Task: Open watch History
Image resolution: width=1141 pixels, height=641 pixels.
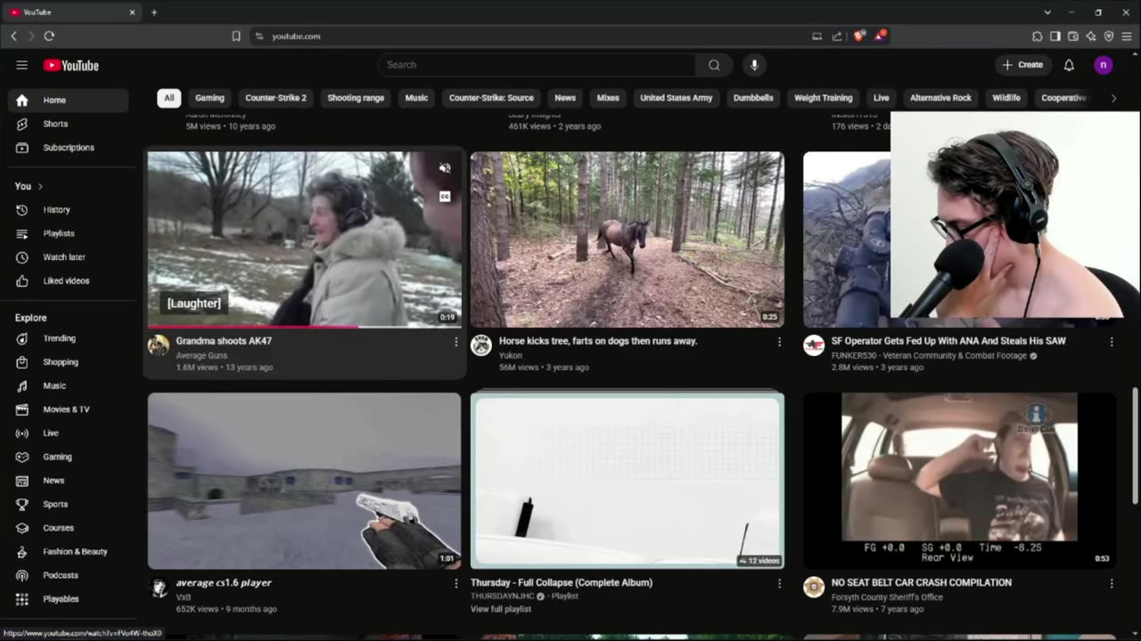Action: pyautogui.click(x=68, y=210)
